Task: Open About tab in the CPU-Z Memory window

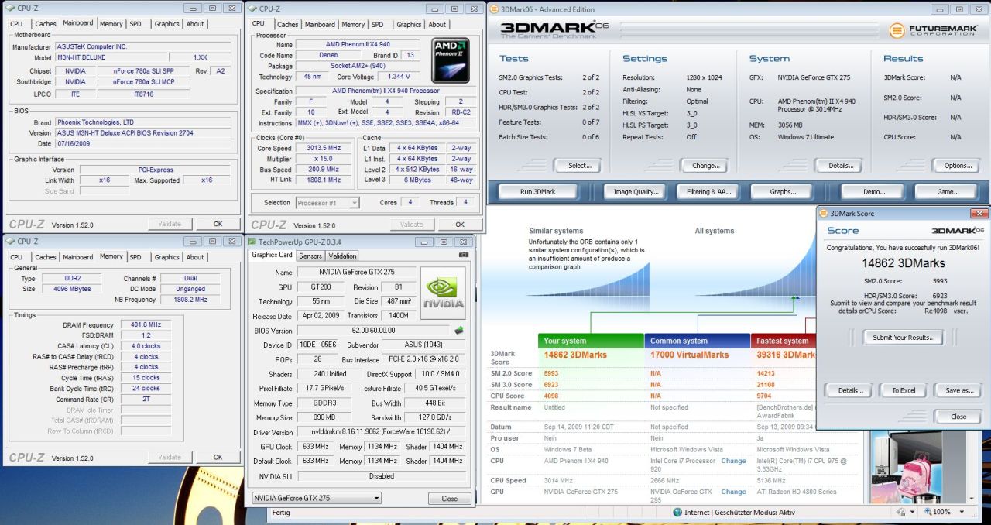Action: (x=195, y=257)
